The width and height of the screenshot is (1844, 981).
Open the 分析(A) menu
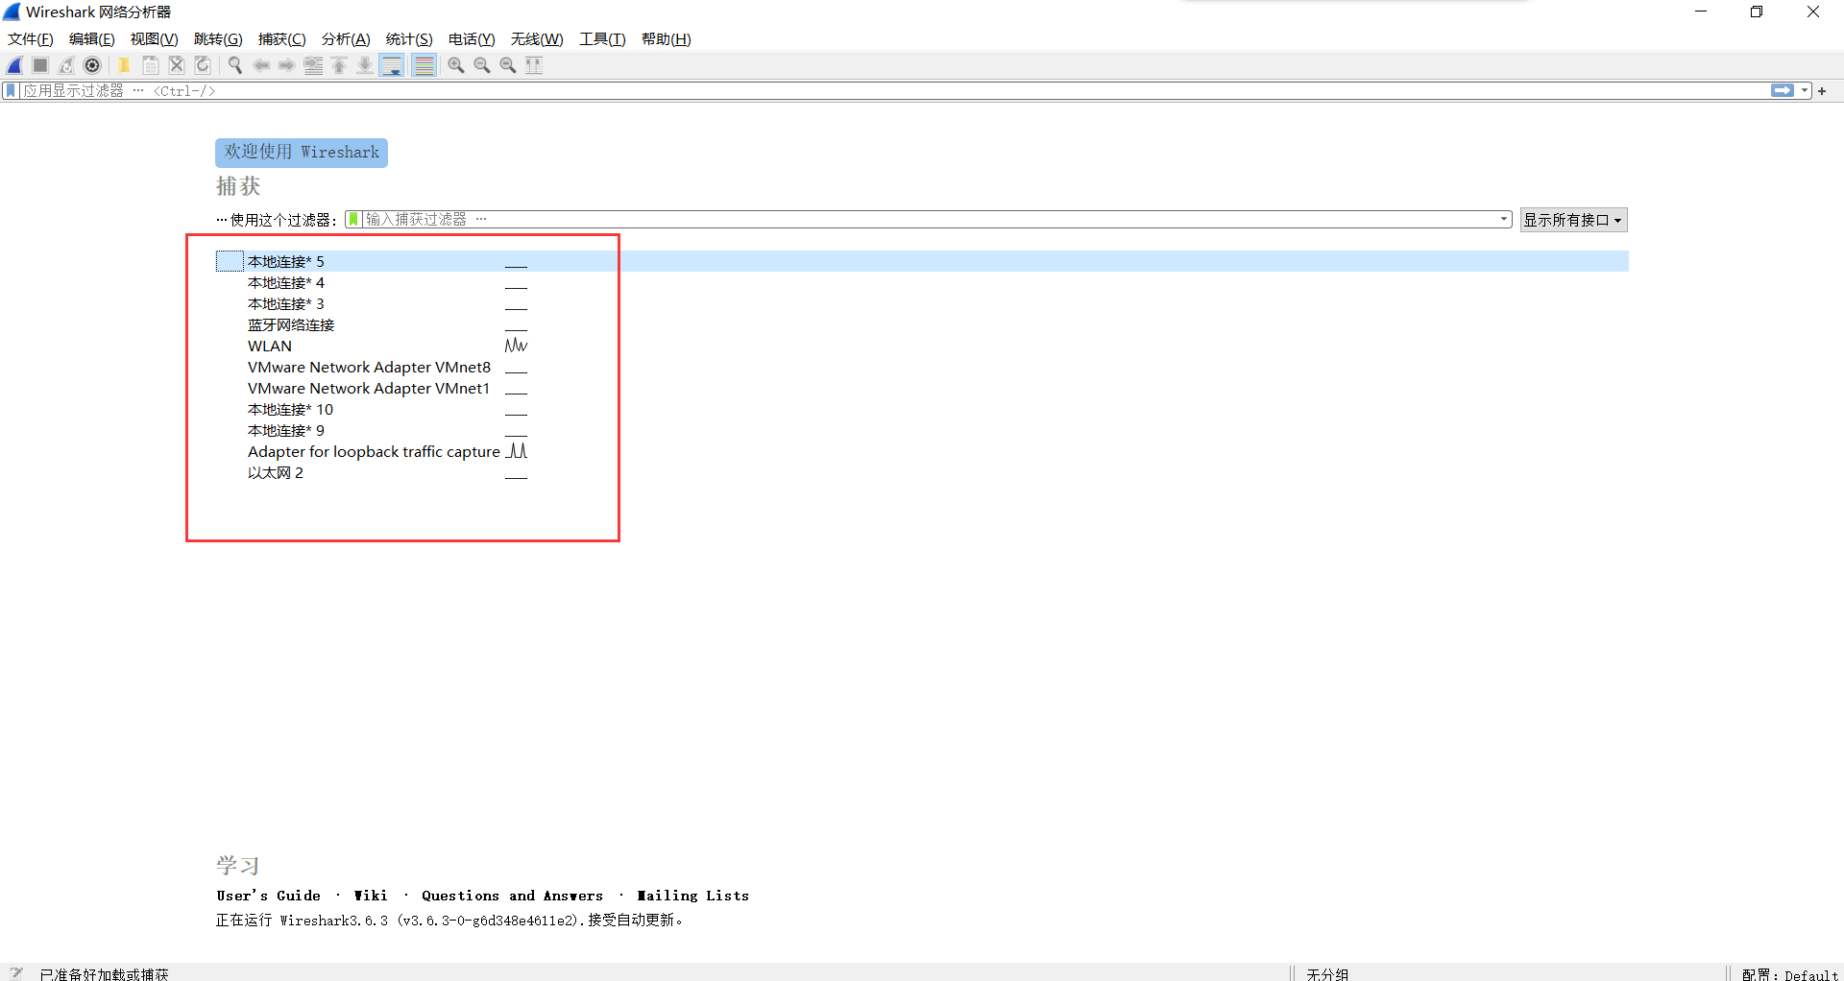(346, 38)
